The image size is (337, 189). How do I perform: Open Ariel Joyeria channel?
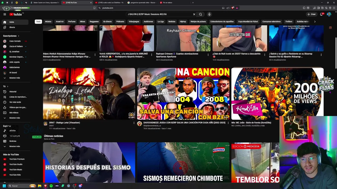pyautogui.click(x=15, y=62)
